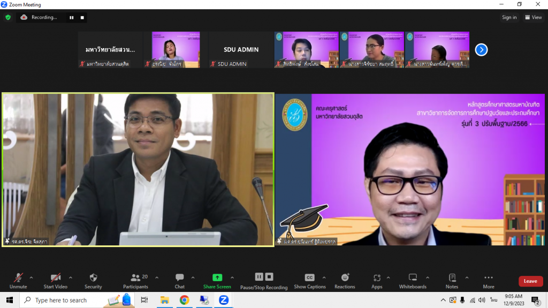The image size is (548, 308).
Task: Unmute the microphone
Action: 18,278
